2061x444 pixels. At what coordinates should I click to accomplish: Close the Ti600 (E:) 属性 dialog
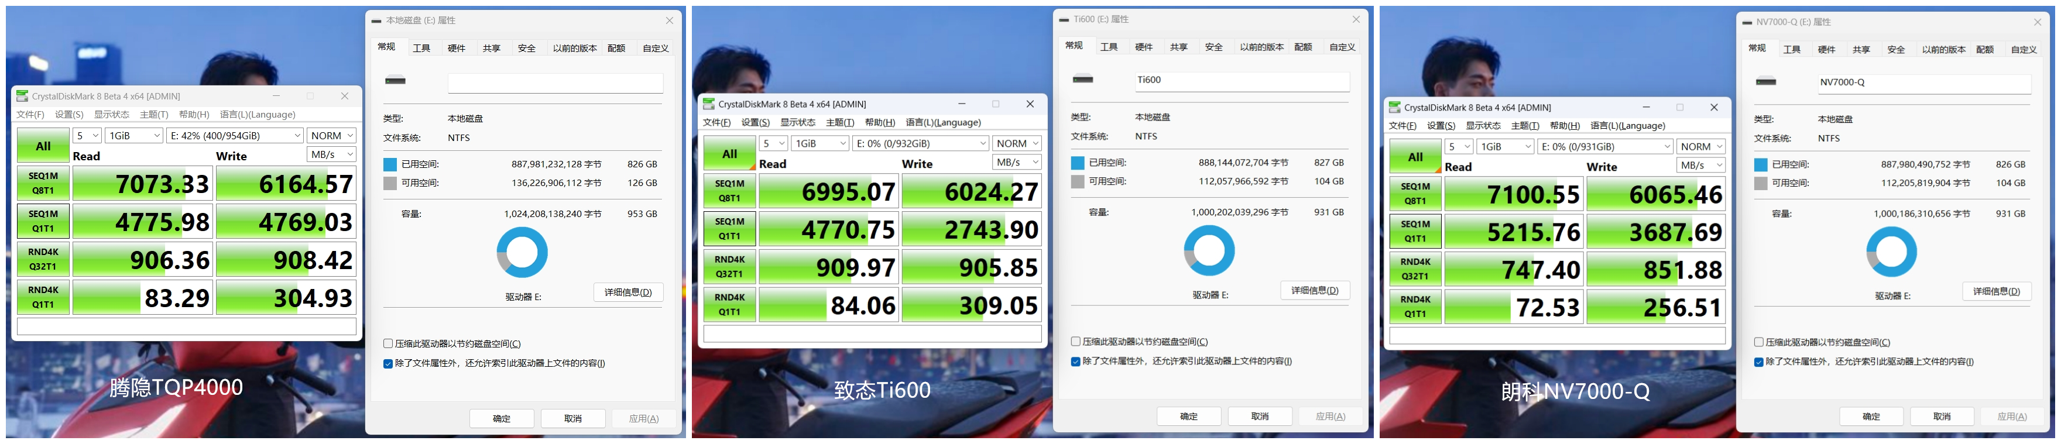pyautogui.click(x=1356, y=19)
